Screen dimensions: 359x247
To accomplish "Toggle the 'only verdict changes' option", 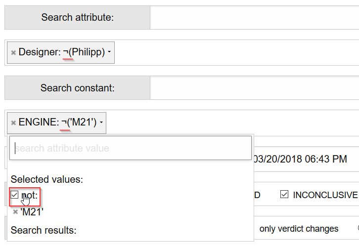I will 299,229.
